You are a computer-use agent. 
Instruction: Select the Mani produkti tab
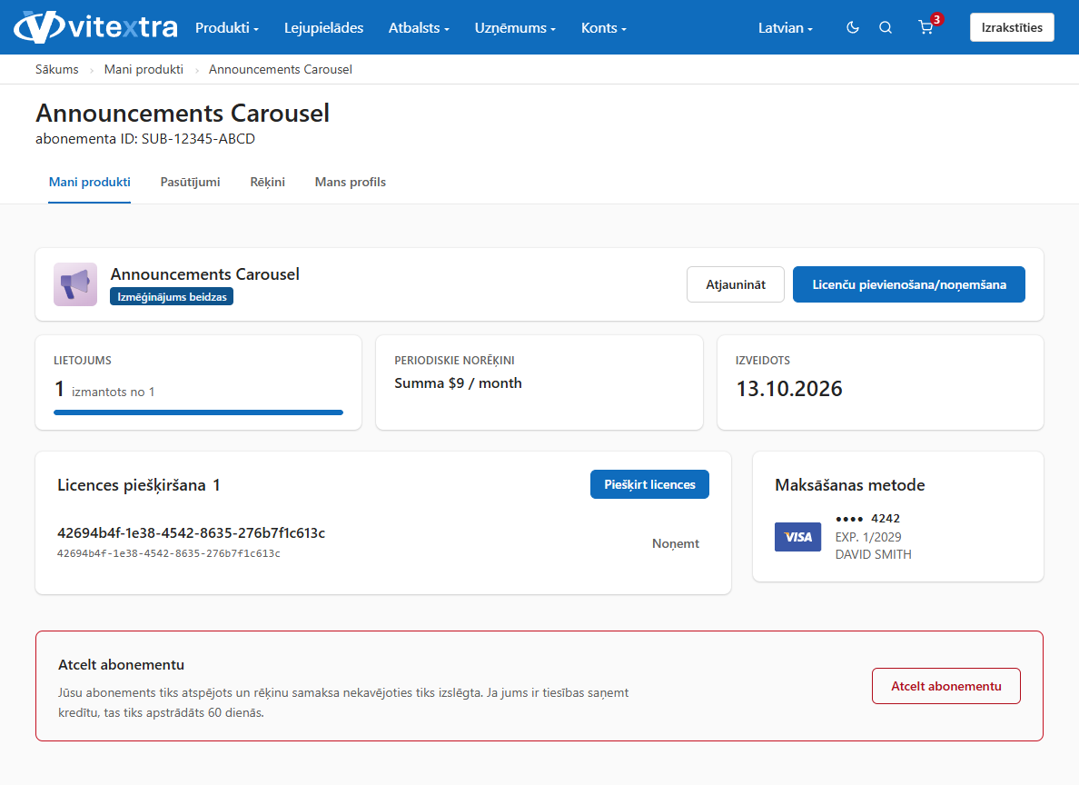[89, 182]
